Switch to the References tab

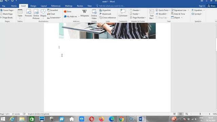pyautogui.click(x=56, y=6)
